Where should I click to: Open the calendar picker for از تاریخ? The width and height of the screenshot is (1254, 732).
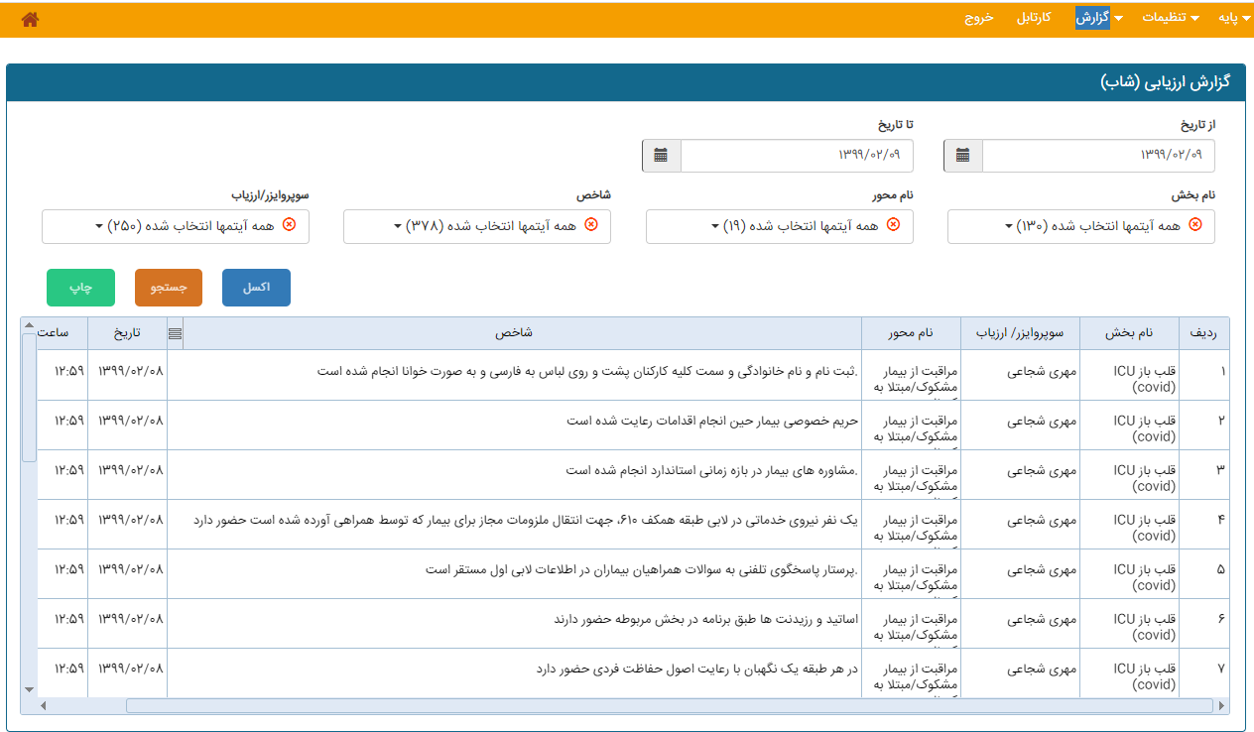click(x=962, y=156)
